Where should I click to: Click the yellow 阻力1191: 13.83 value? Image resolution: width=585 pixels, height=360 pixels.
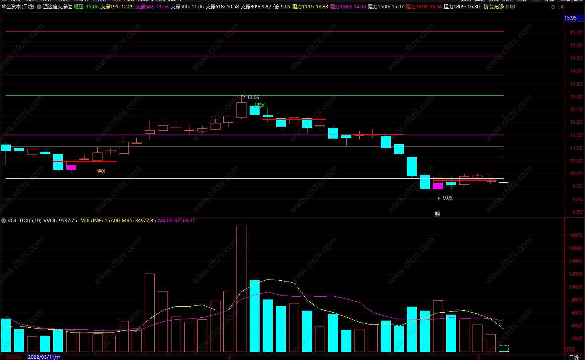pos(310,7)
